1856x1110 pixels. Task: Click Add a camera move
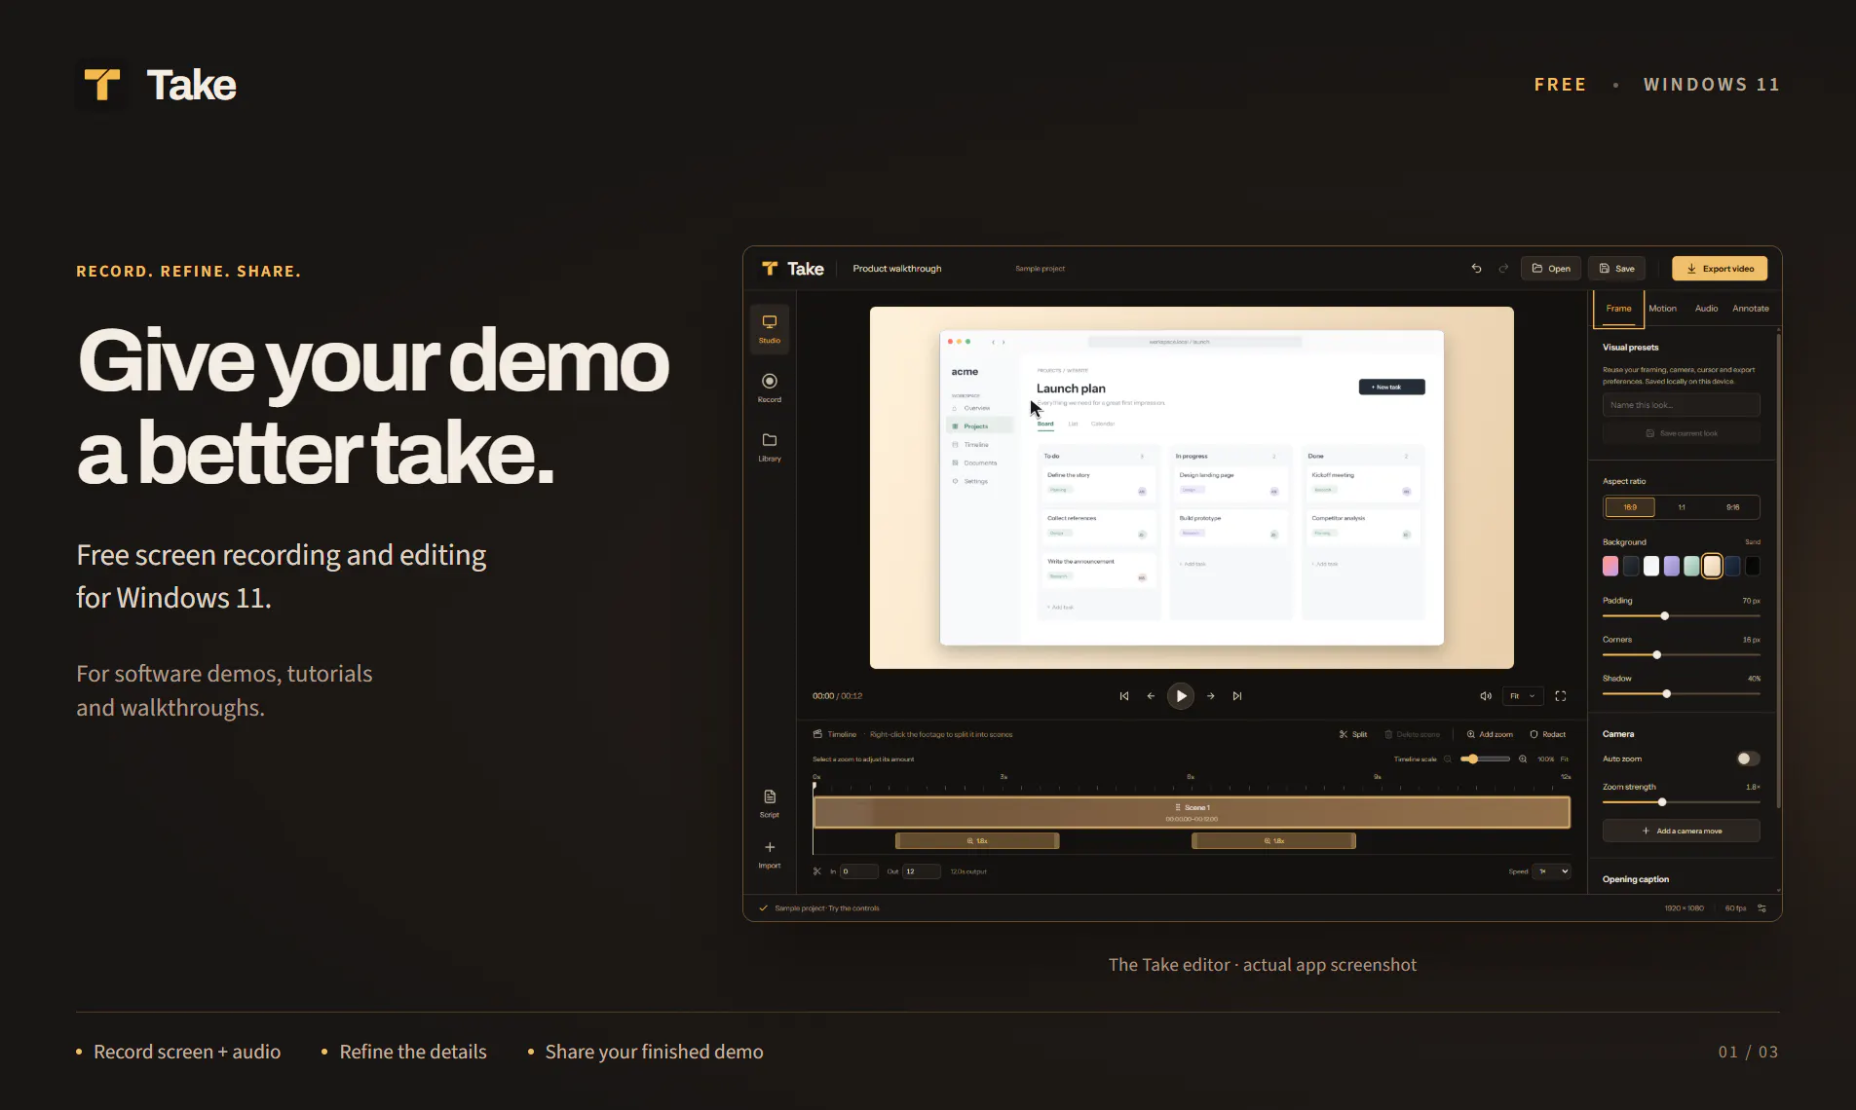1682,831
